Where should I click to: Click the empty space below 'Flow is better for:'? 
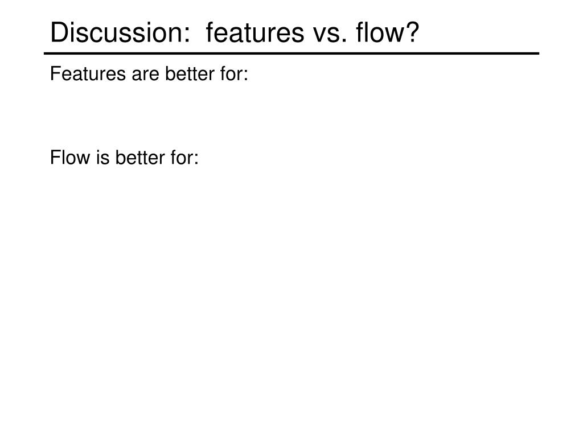click(291, 297)
